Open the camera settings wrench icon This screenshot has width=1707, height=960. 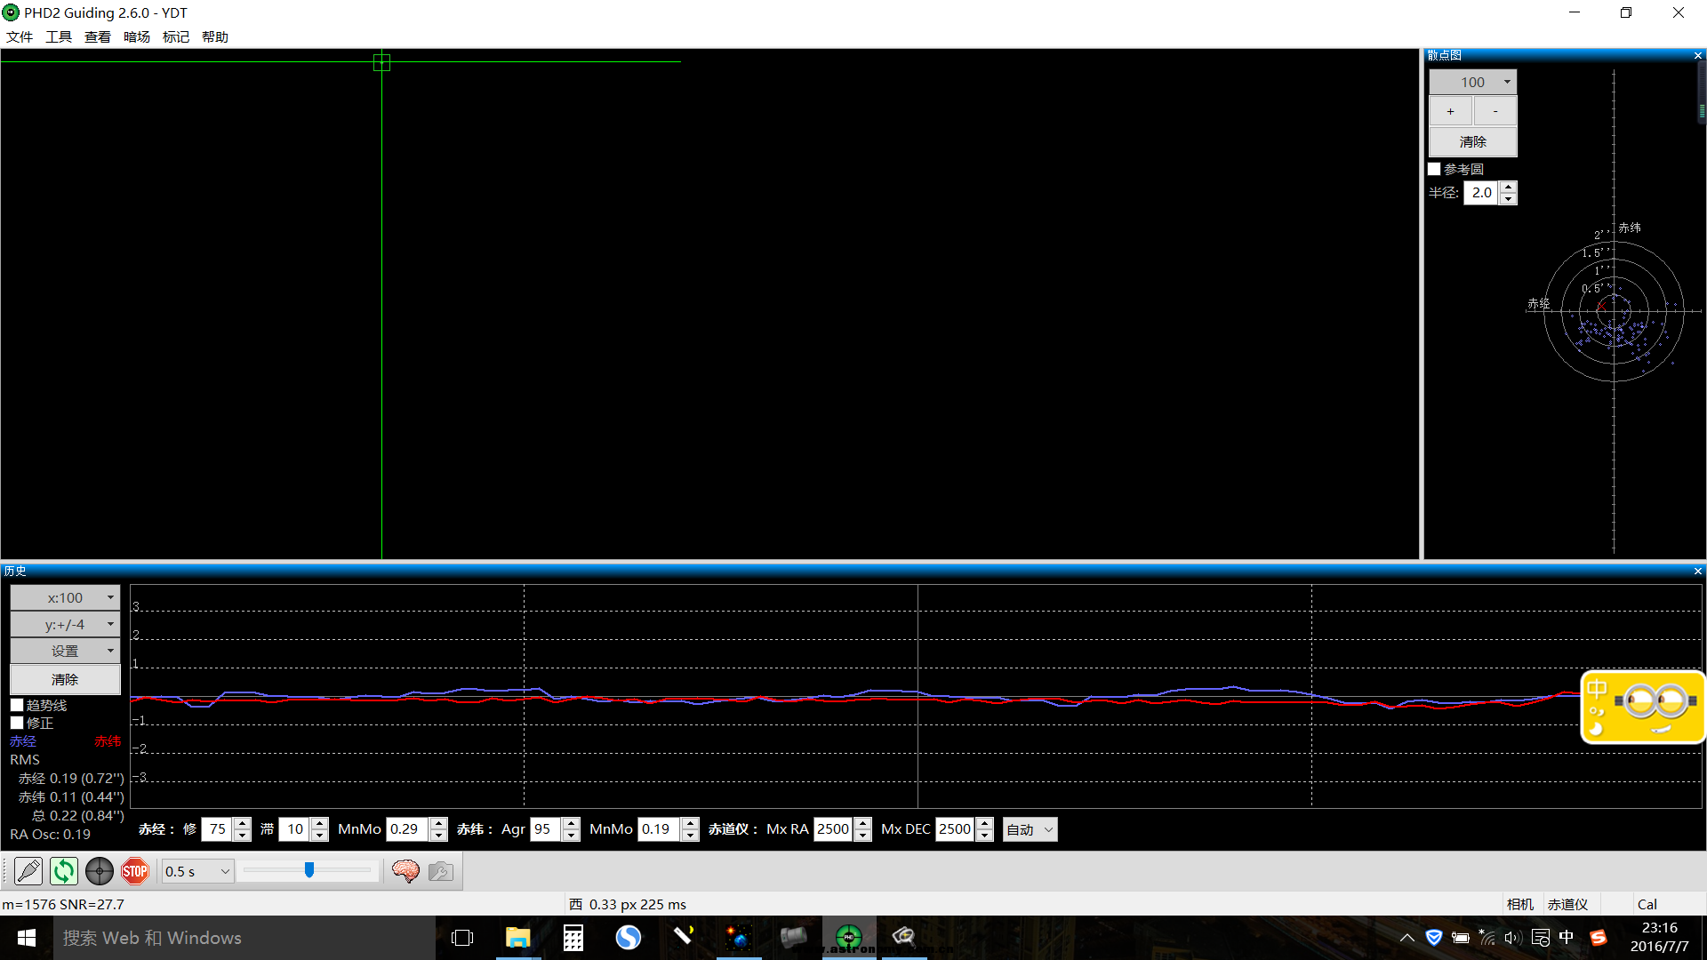[441, 871]
